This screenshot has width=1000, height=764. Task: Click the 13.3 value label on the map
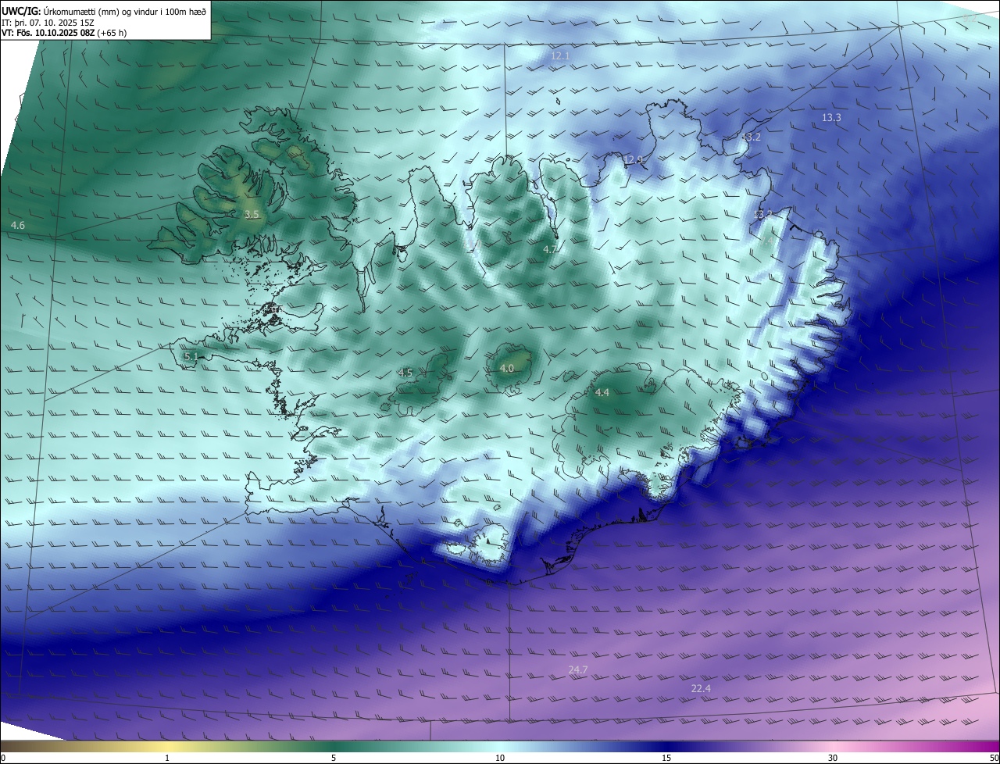pos(831,118)
